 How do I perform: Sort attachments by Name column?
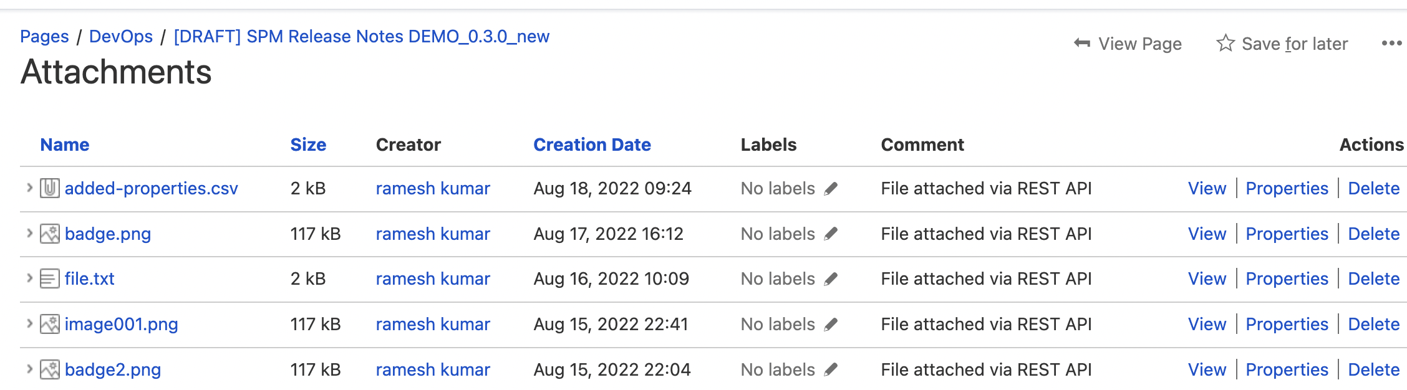pyautogui.click(x=65, y=145)
